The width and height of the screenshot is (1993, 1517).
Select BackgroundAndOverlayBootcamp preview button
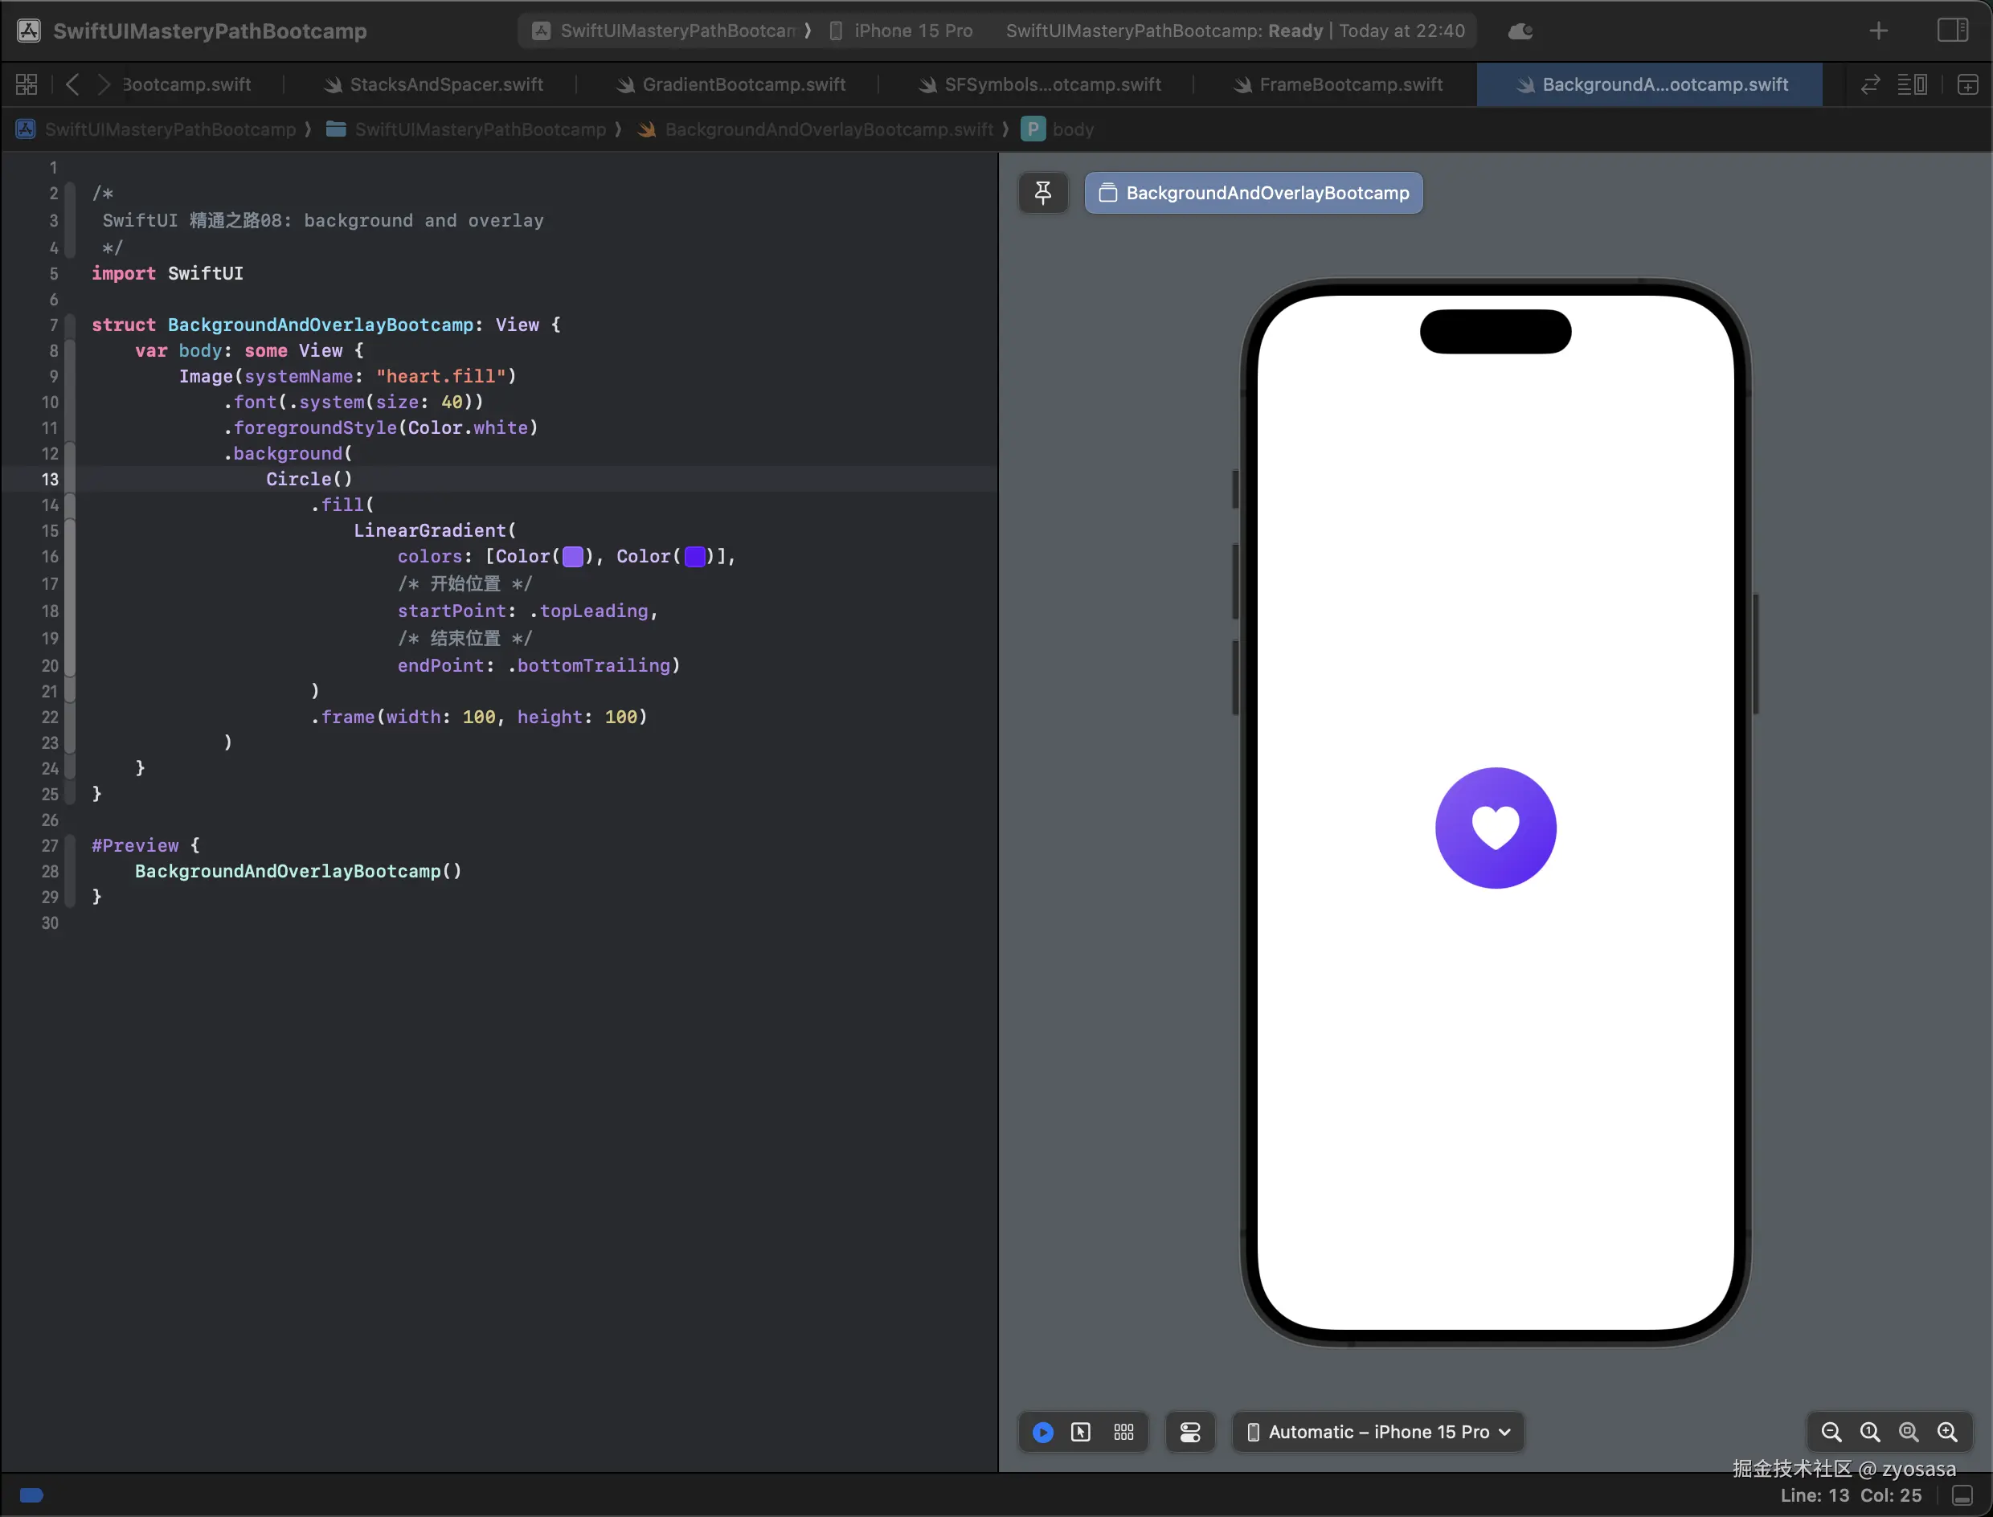(1253, 192)
